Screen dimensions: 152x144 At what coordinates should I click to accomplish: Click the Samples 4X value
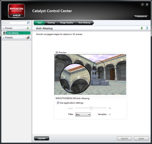tap(110, 114)
